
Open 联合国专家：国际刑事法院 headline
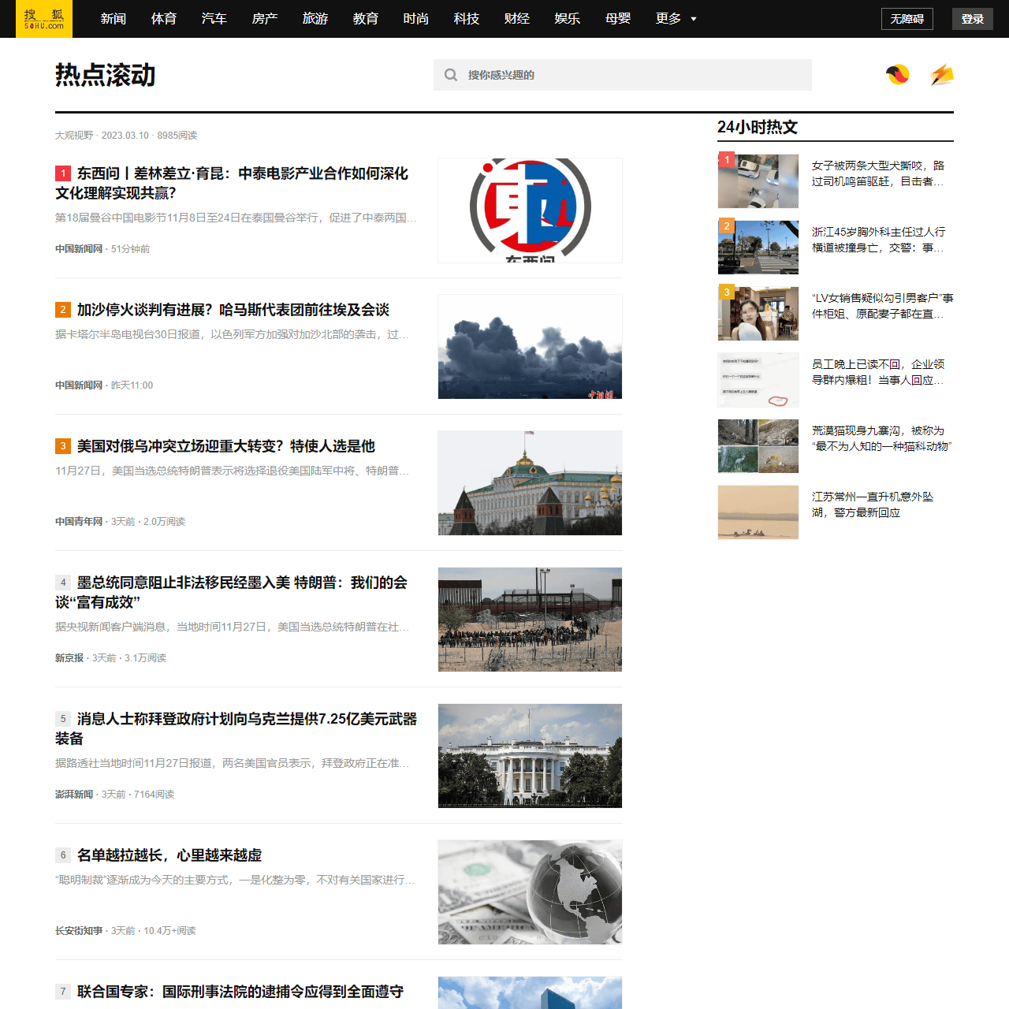pyautogui.click(x=240, y=992)
